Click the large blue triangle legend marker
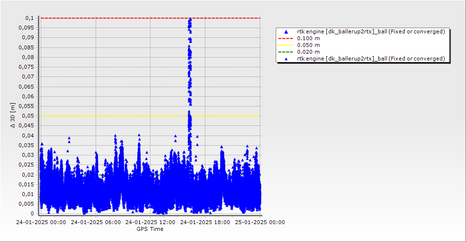 (286, 31)
